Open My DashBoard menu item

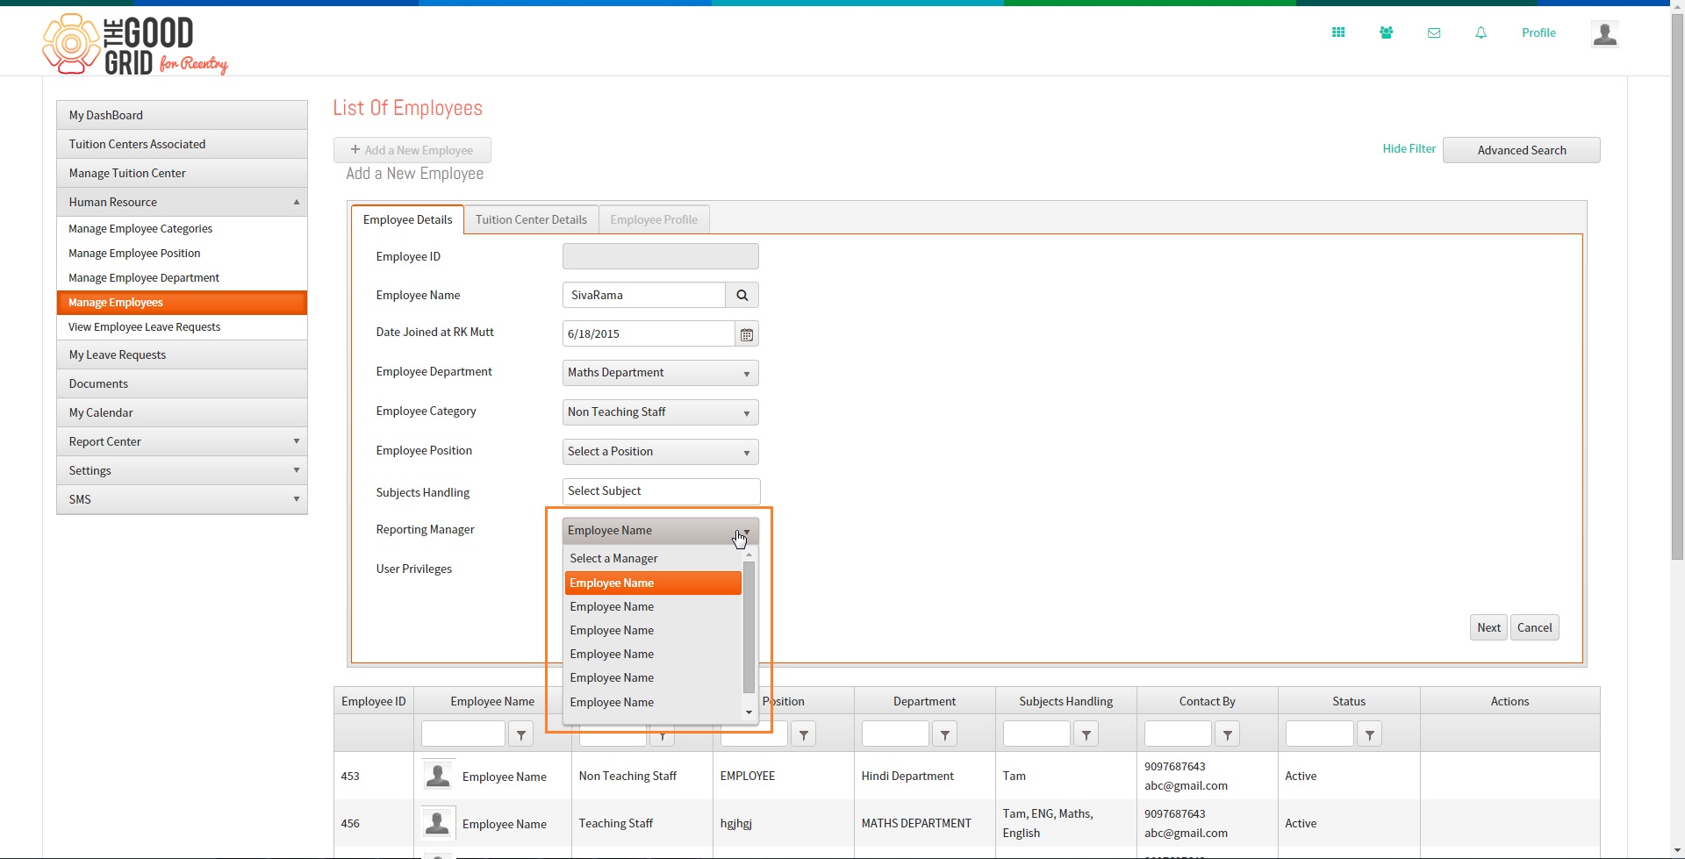click(x=182, y=115)
